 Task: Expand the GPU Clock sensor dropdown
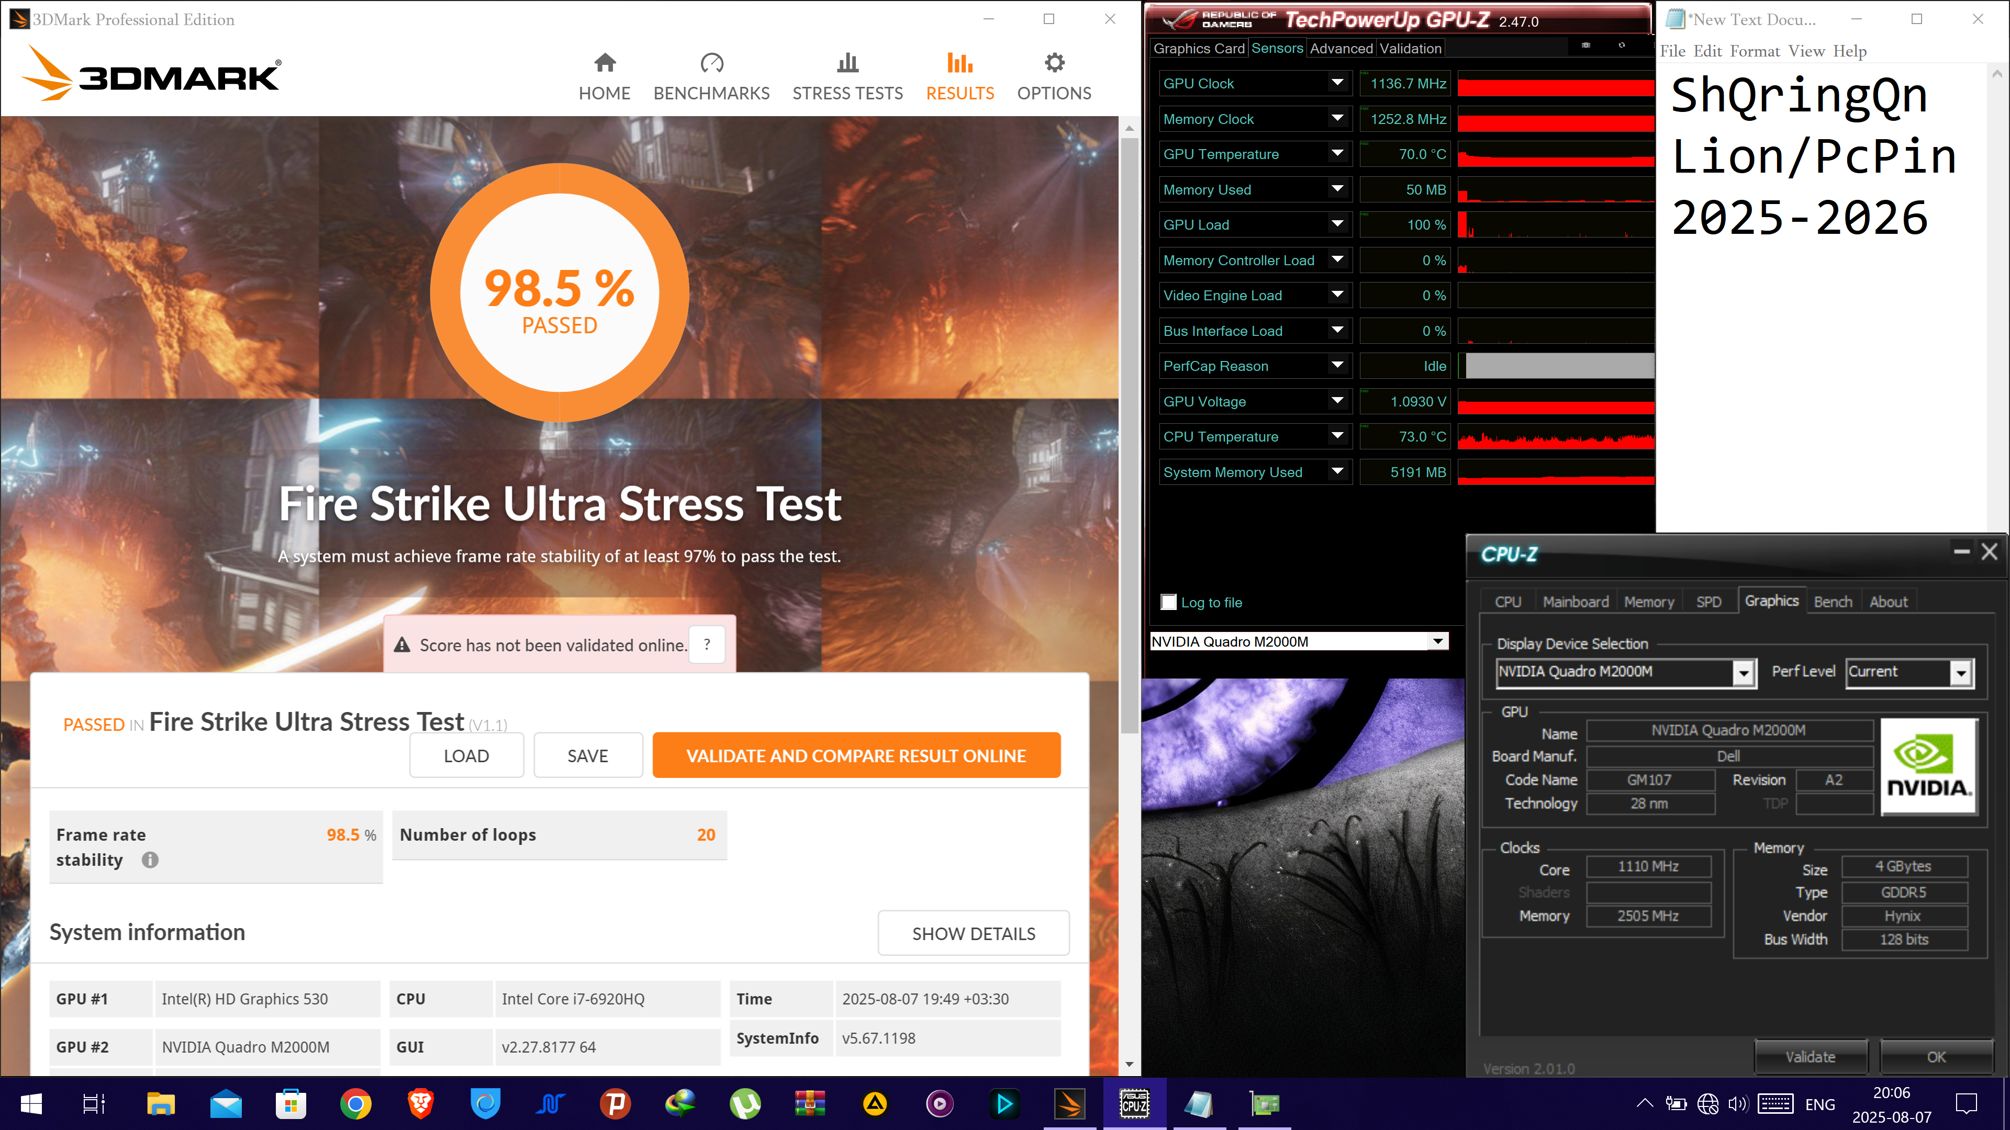1337,83
